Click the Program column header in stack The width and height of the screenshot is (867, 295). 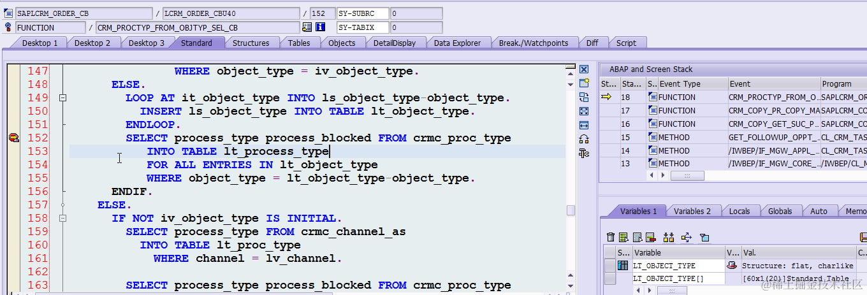(843, 83)
